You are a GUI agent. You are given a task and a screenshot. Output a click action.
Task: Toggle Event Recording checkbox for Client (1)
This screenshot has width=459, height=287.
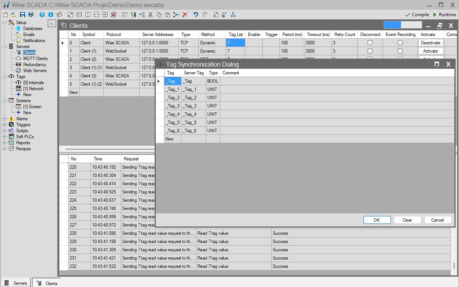coord(400,51)
